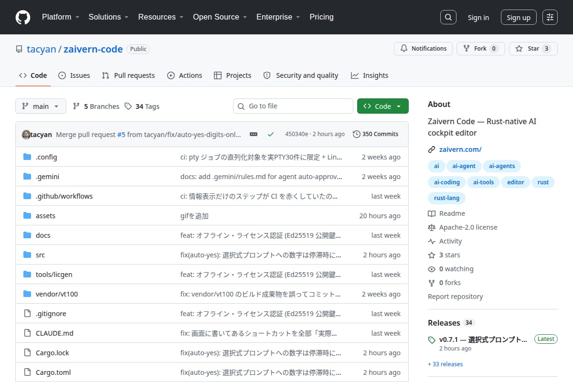Image resolution: width=573 pixels, height=382 pixels.
Task: Open the Readme book icon link
Action: point(432,213)
